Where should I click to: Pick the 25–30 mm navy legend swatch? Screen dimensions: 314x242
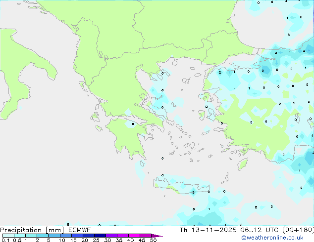(100, 236)
